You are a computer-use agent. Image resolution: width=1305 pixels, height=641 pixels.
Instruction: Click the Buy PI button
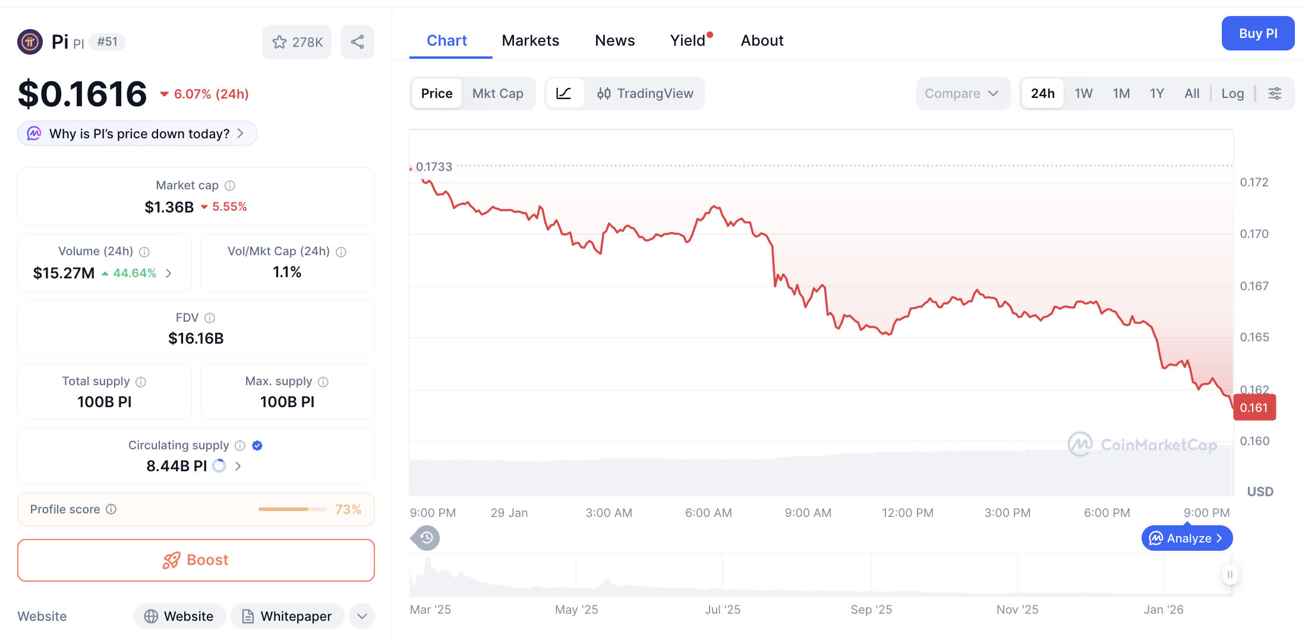coord(1257,33)
